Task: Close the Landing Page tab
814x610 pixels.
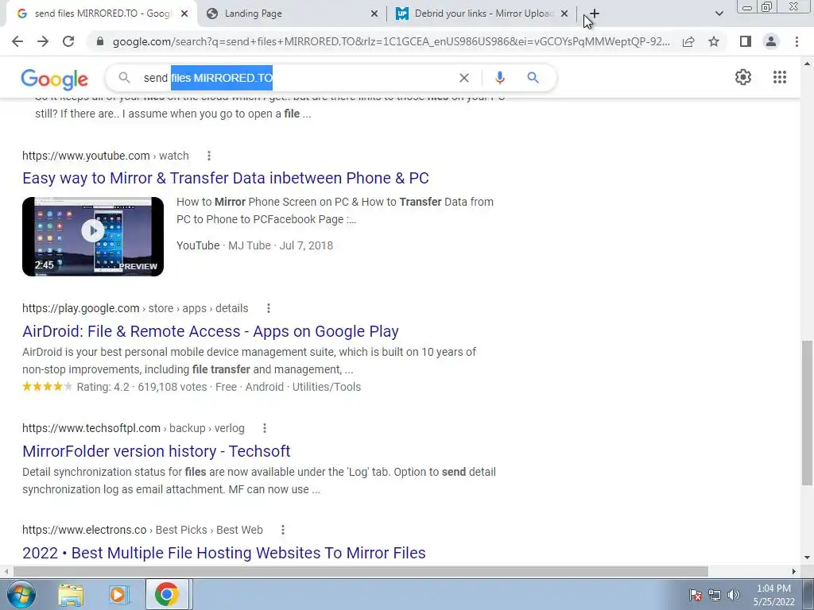Action: (x=374, y=14)
